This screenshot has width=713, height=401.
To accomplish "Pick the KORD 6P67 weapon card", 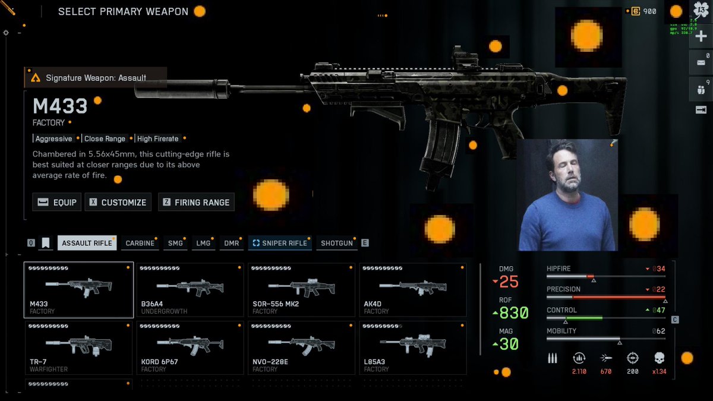I will (190, 348).
